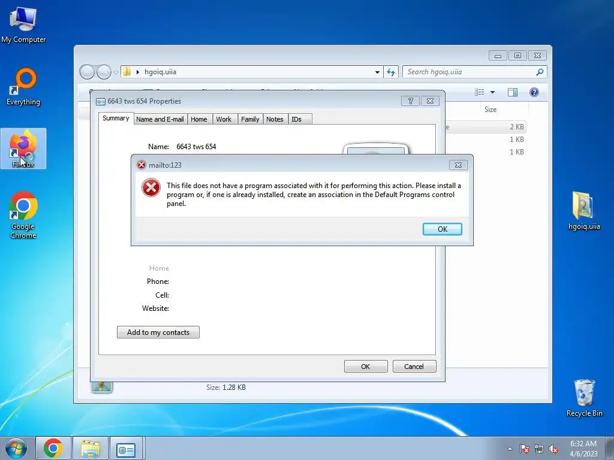
Task: Click the Add to my contacts button
Action: 158,332
